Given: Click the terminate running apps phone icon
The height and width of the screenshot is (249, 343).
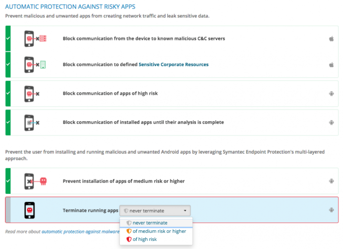Looking at the screenshot, I should 30,210.
